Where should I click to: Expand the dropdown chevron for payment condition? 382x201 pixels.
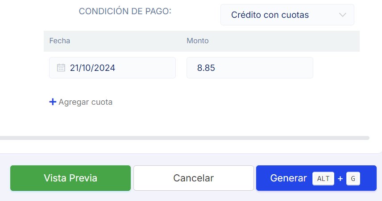coord(343,15)
